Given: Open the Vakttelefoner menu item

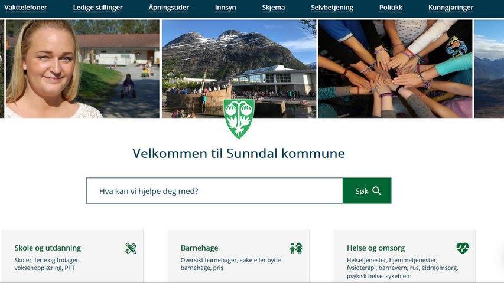Looking at the screenshot, I should tap(25, 8).
